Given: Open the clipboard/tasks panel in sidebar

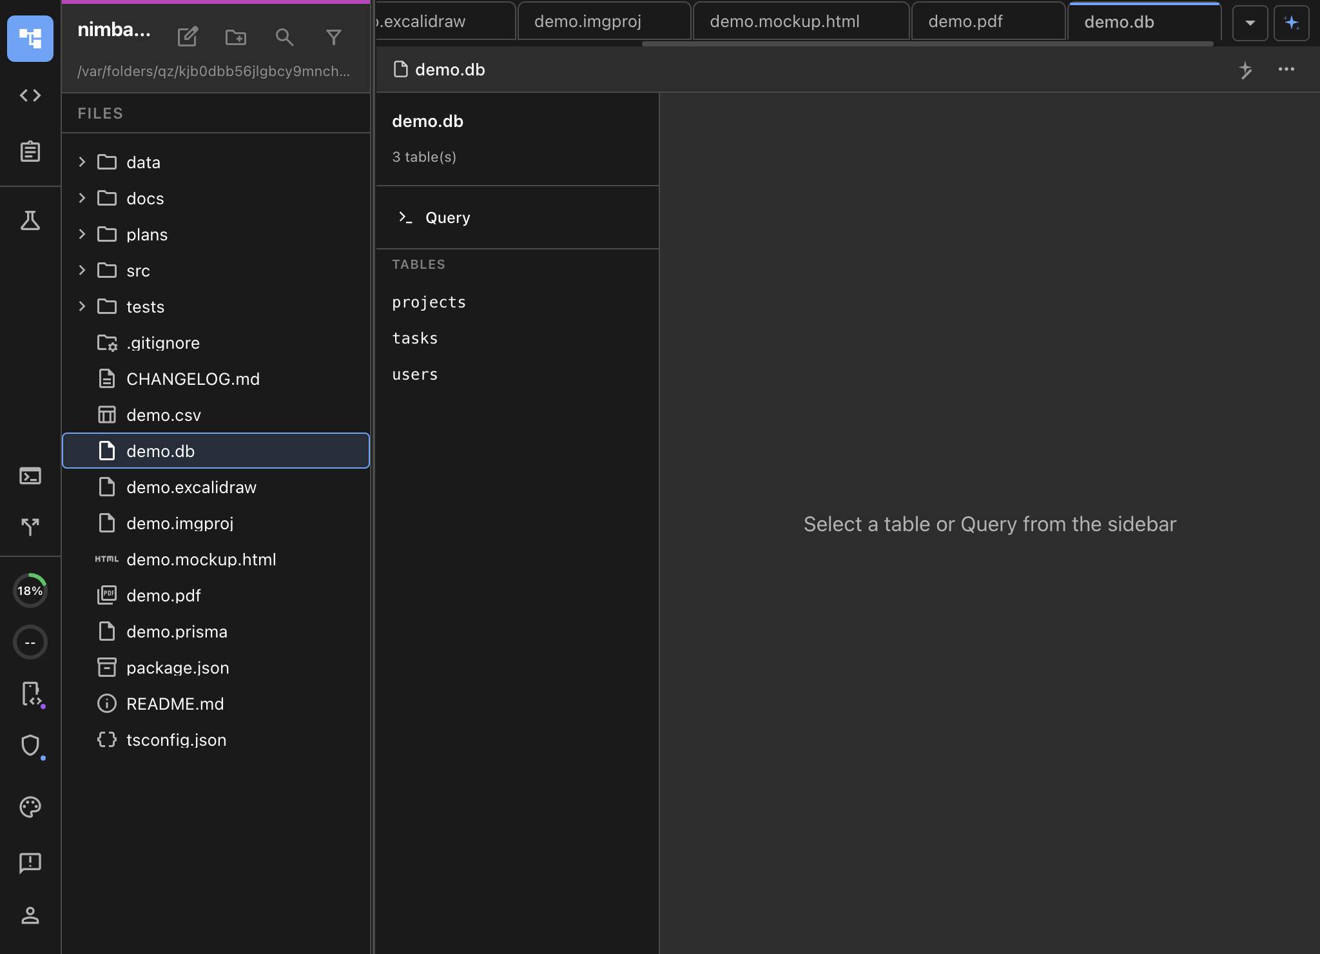Looking at the screenshot, I should point(30,151).
